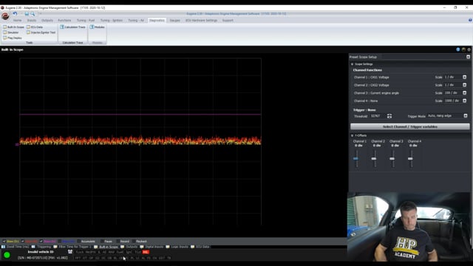Toggle the Show Ch3 checkbox
This screenshot has height=266, width=473.
41,242
